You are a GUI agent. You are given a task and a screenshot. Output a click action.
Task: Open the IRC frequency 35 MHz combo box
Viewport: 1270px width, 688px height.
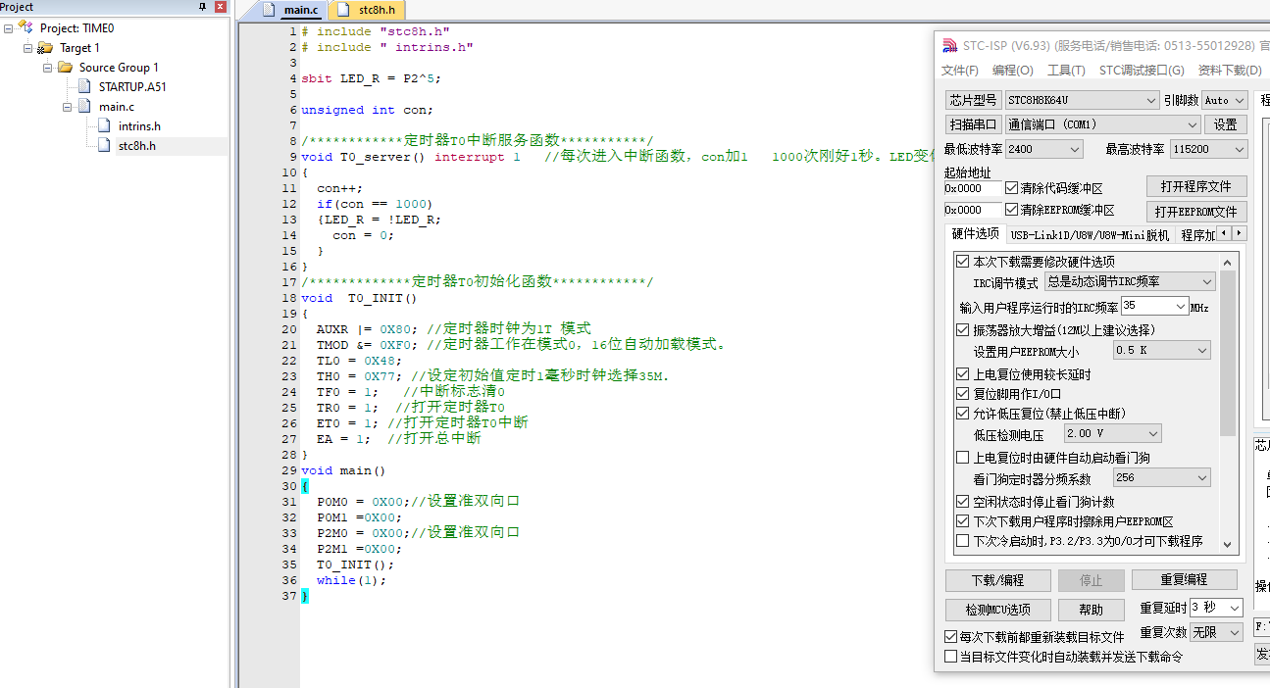(1154, 306)
